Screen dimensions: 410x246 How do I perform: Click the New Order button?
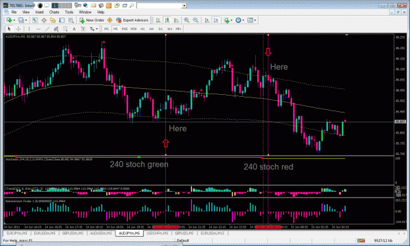coord(92,20)
